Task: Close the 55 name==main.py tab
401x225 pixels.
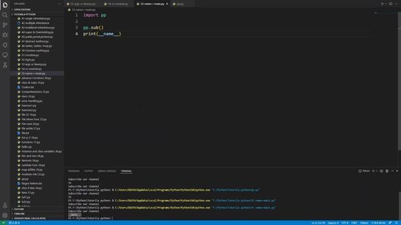Action: 167,4
